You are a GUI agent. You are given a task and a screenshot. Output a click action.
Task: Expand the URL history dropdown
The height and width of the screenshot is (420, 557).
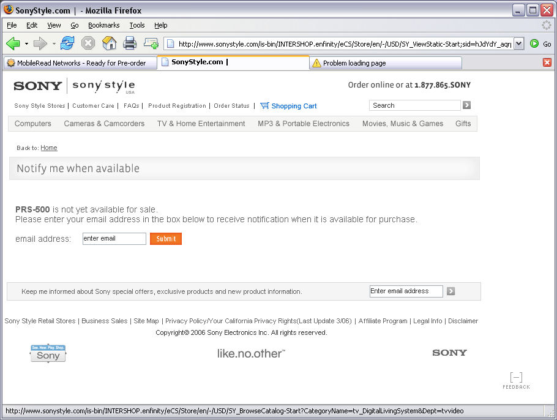tap(519, 43)
